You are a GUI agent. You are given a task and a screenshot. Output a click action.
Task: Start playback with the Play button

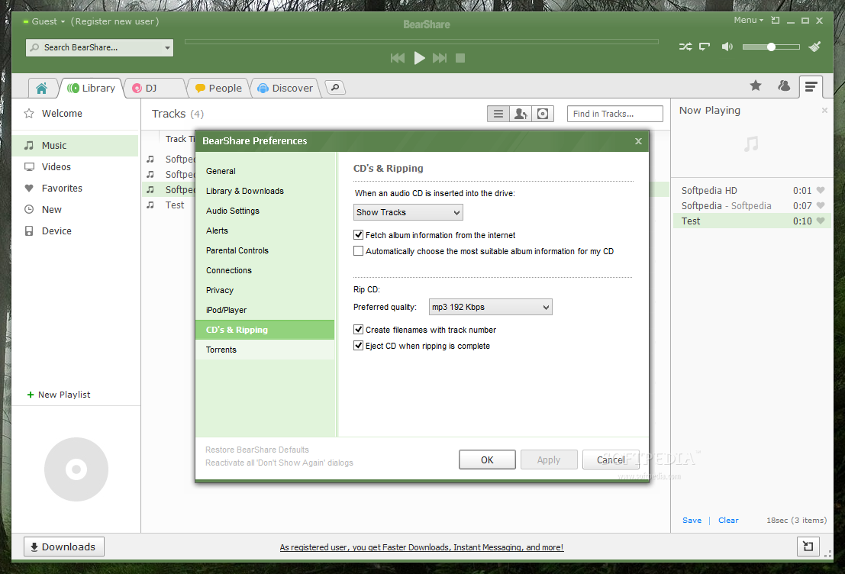(x=419, y=58)
